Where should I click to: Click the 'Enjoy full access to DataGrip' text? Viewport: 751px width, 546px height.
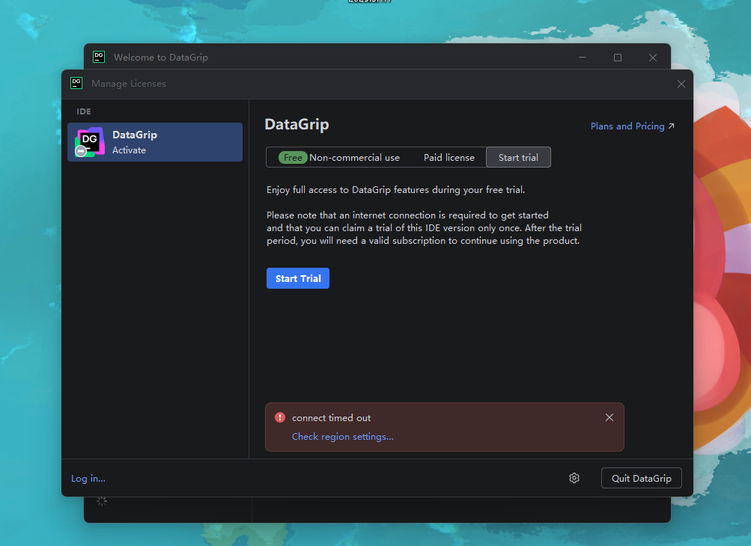[x=395, y=190]
